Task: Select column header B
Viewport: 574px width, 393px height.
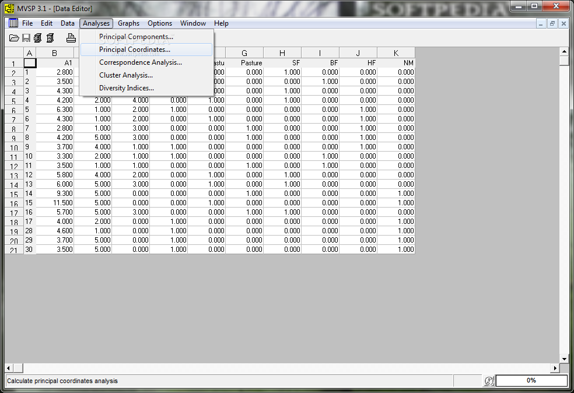Action: [x=55, y=53]
